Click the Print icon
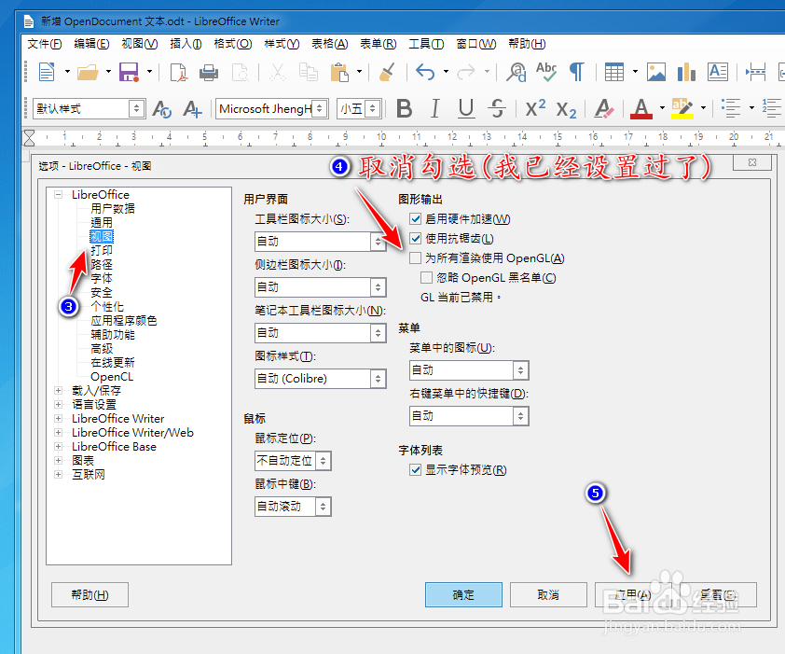This screenshot has height=654, width=785. [209, 73]
